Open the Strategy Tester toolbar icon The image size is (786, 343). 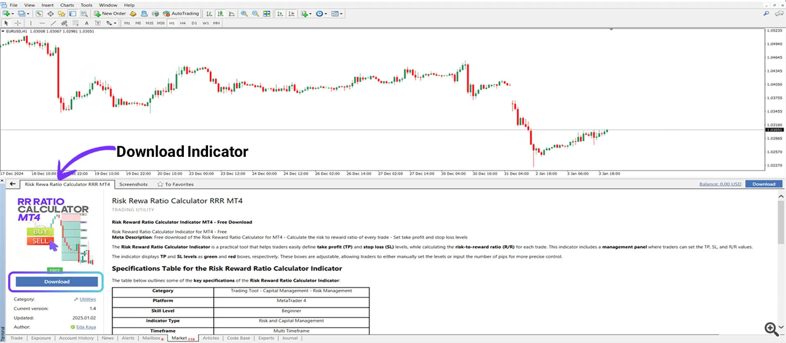pos(84,13)
